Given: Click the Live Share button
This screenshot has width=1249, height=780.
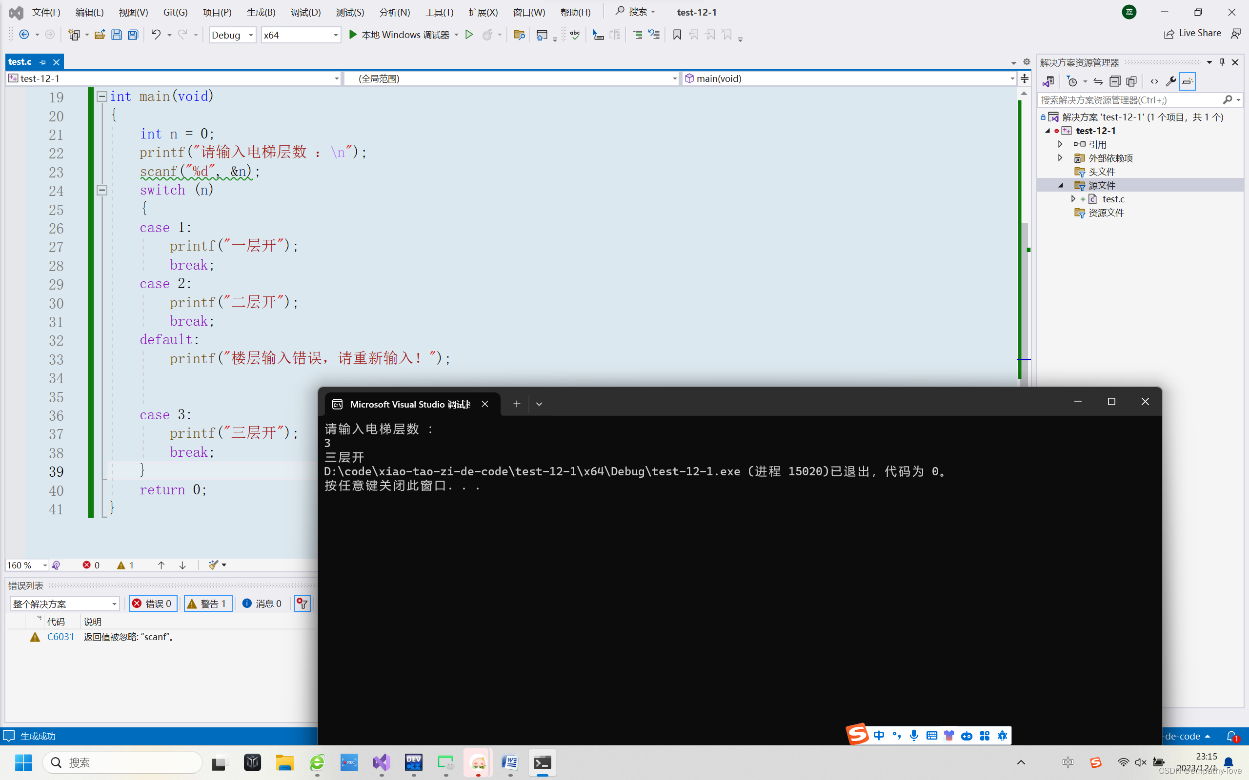Looking at the screenshot, I should pyautogui.click(x=1193, y=34).
